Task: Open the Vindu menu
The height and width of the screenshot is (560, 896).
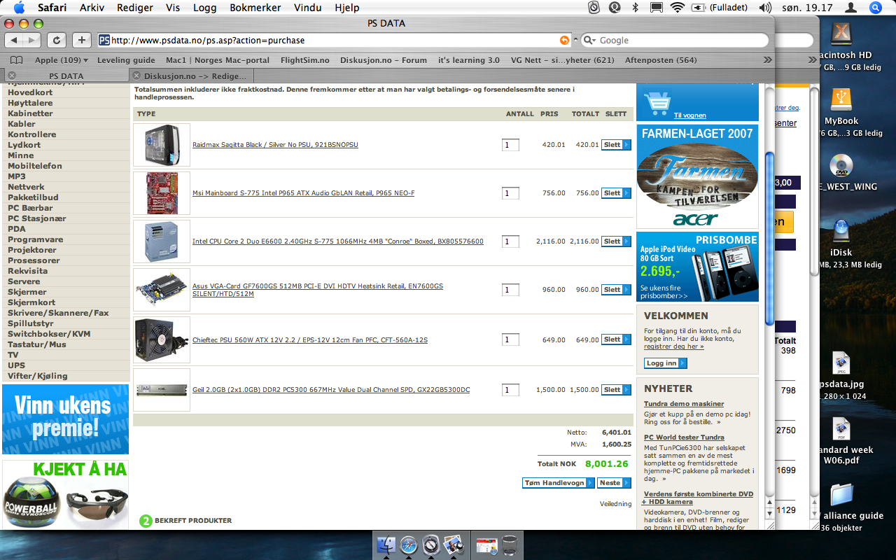Action: (307, 8)
